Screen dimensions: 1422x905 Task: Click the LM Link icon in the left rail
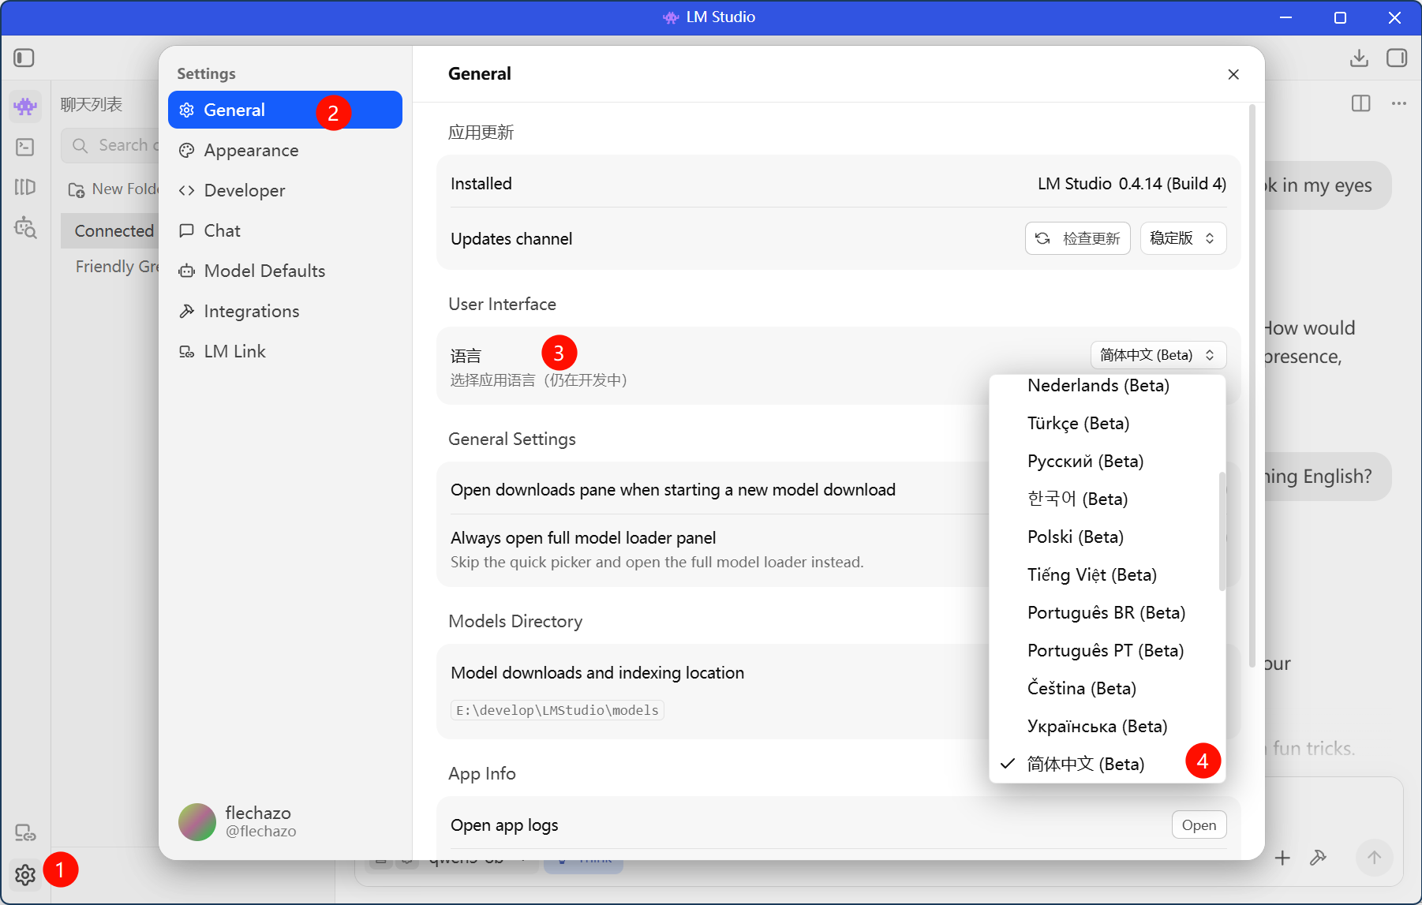[25, 832]
